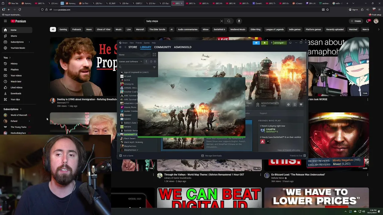Open Manage Downloads in Steam

[x=212, y=156]
